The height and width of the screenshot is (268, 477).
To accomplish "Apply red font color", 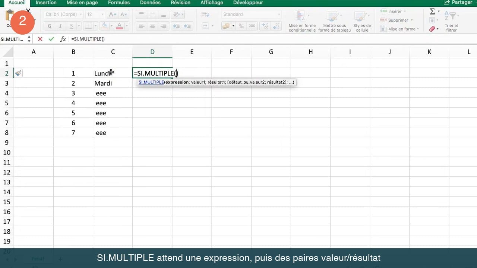I will 120,26.
